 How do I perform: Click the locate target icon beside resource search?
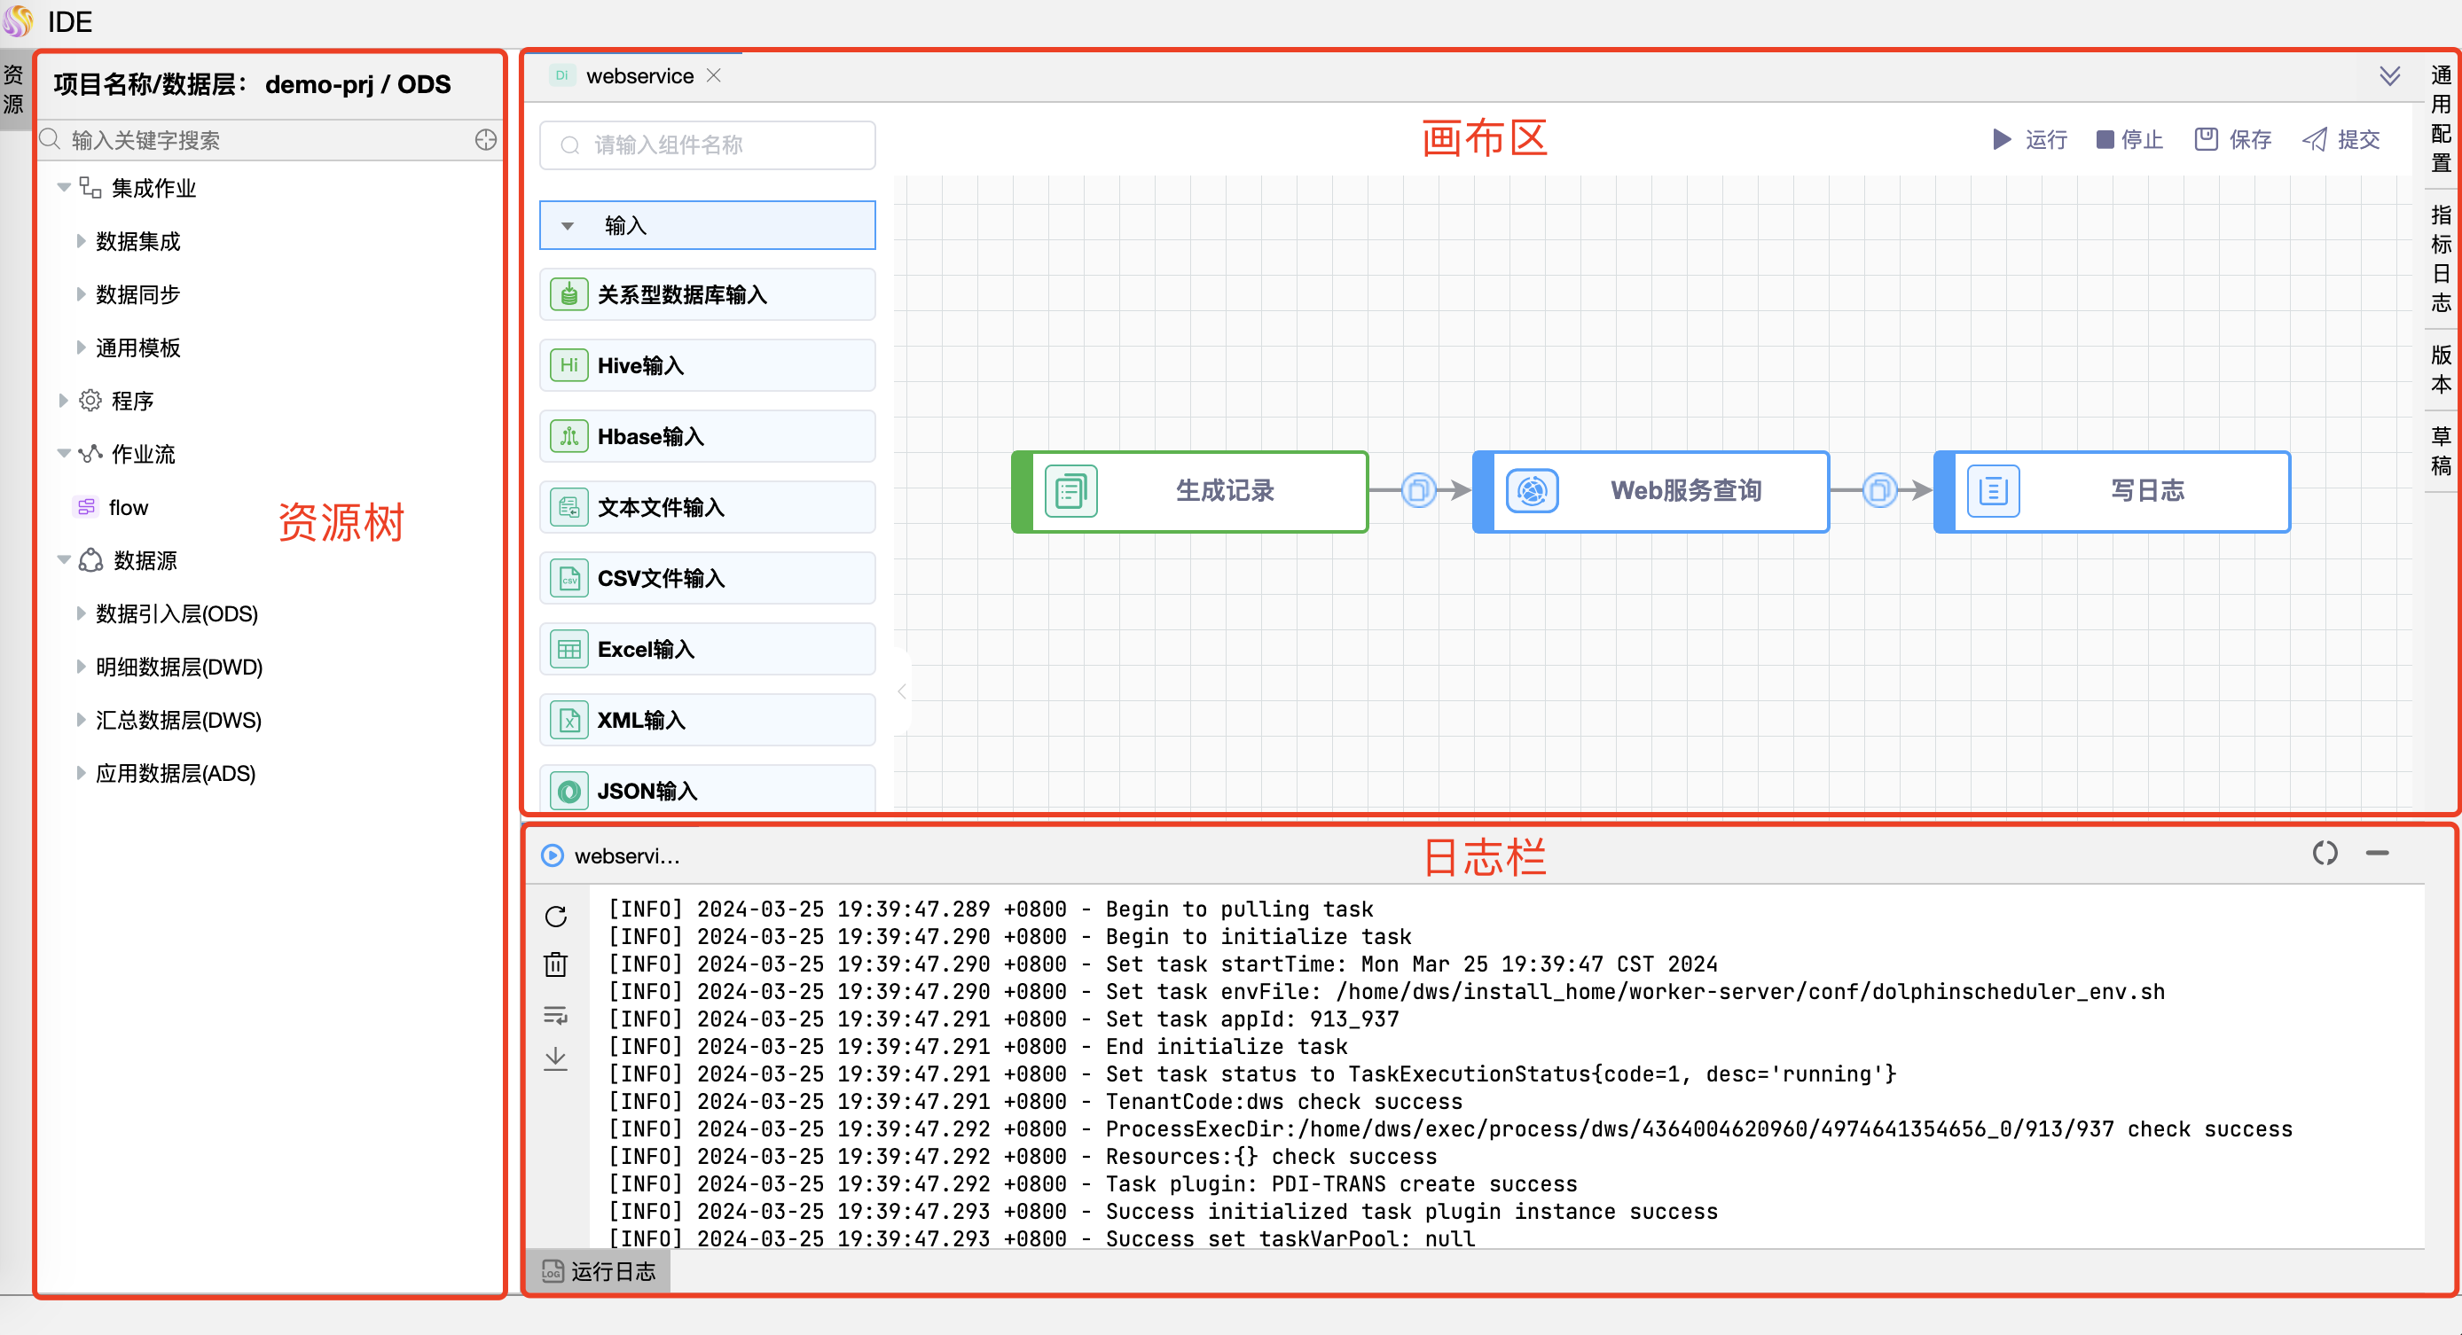click(x=485, y=139)
